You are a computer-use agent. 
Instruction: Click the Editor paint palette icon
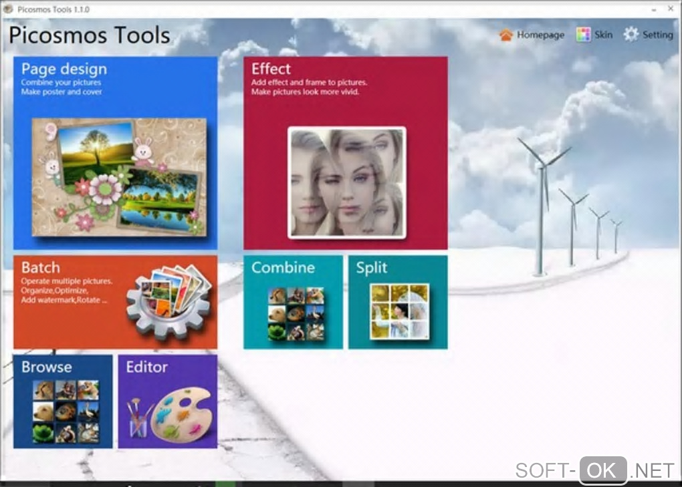(183, 414)
